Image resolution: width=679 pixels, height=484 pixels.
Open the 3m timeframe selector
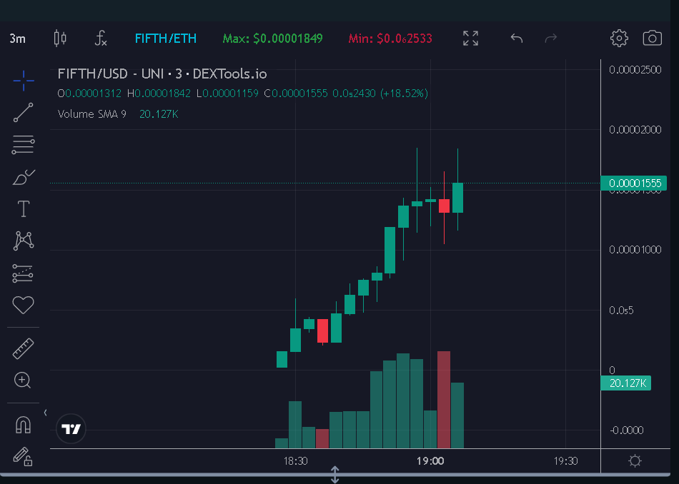coord(16,38)
